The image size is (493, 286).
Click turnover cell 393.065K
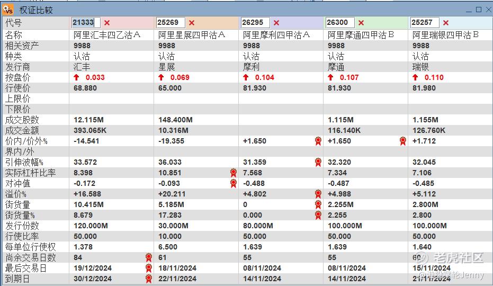click(90, 131)
